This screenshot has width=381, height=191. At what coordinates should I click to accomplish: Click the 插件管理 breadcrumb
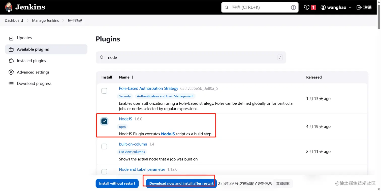click(x=75, y=21)
